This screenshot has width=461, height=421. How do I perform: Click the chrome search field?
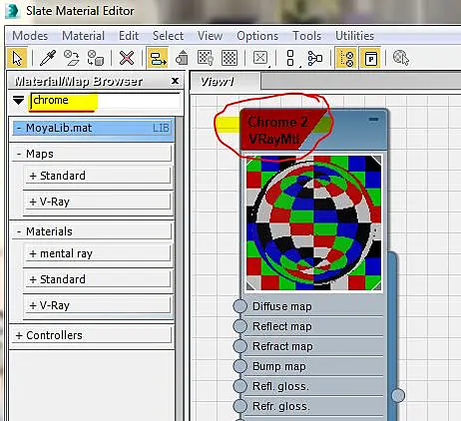105,101
